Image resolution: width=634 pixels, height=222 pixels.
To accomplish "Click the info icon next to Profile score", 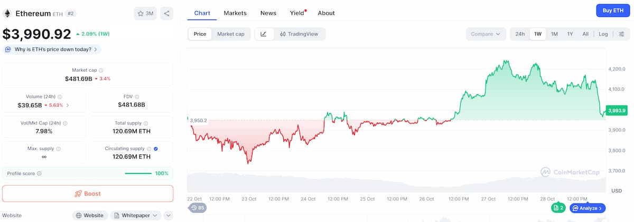I will (x=39, y=173).
